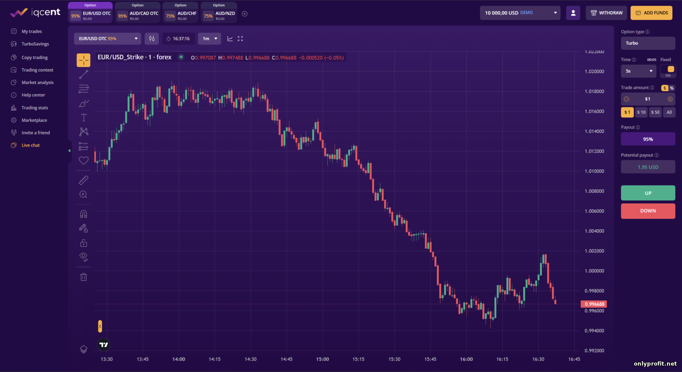Image resolution: width=682 pixels, height=372 pixels.
Task: Add a new asset tab with plus icon
Action: [x=245, y=14]
